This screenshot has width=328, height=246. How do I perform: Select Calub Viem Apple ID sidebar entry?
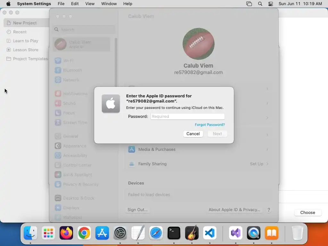(81, 44)
